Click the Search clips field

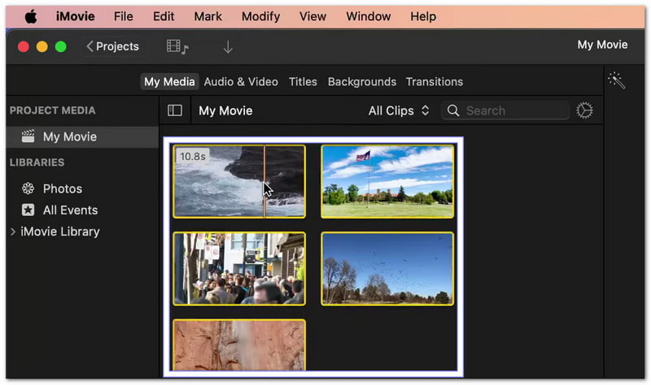coord(513,110)
